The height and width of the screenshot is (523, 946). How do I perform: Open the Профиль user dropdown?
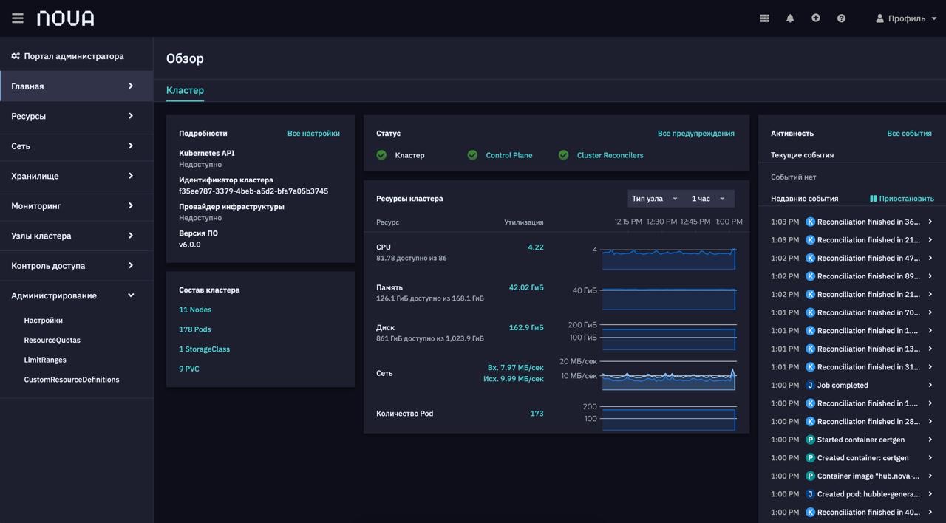[906, 18]
